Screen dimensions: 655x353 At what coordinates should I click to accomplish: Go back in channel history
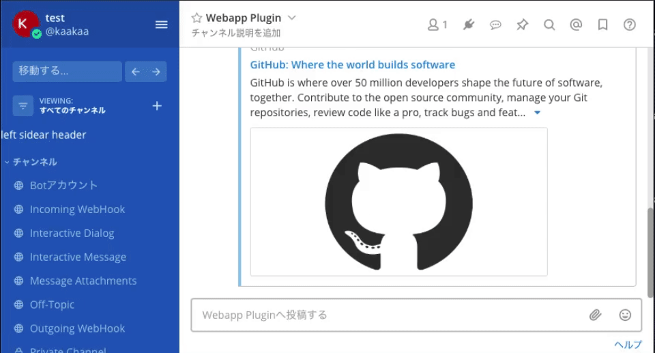click(135, 72)
